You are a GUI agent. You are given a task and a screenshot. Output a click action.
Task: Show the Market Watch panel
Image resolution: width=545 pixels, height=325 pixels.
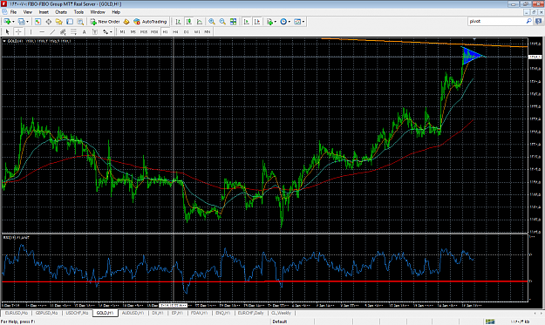[x=37, y=22]
